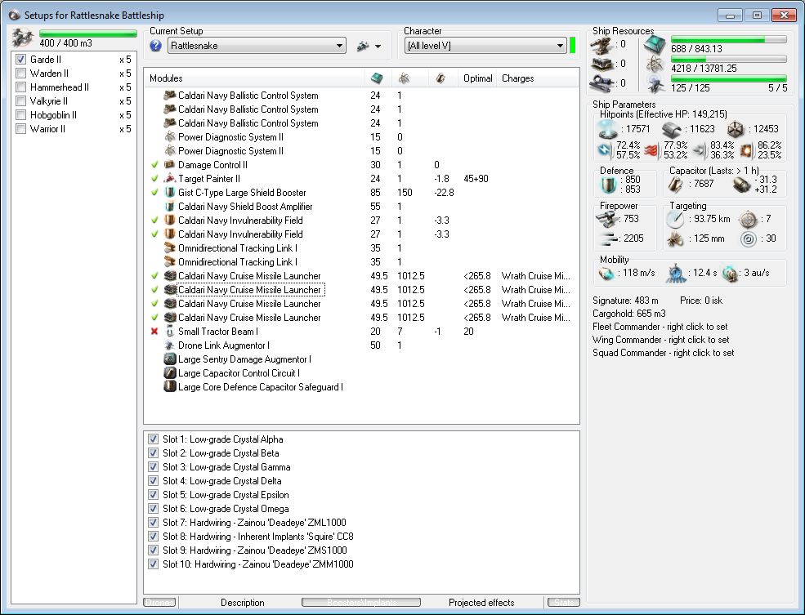
Task: Click the drone bay 400 / 400 m3 bar
Action: (87, 33)
